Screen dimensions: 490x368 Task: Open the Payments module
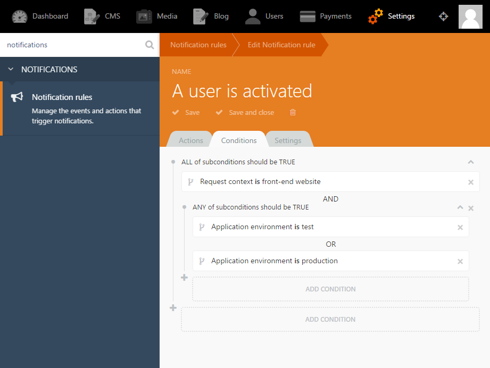[325, 16]
